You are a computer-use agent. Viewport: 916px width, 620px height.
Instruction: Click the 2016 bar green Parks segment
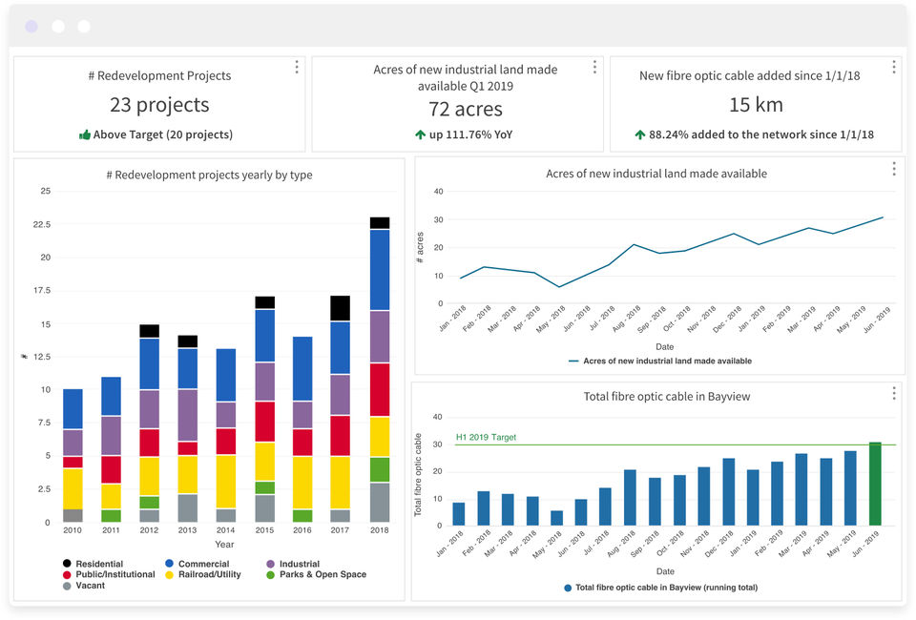click(x=302, y=515)
